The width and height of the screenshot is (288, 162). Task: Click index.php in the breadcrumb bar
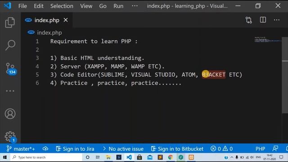click(x=49, y=33)
